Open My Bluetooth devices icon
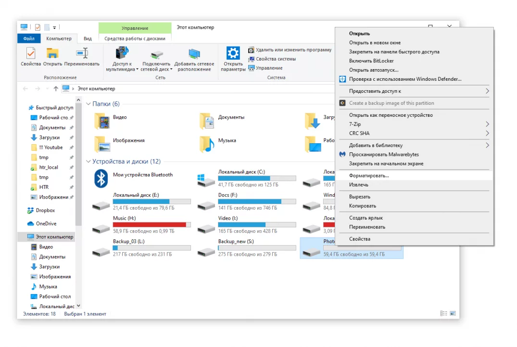Screen dimensions: 517x347 [x=101, y=179]
